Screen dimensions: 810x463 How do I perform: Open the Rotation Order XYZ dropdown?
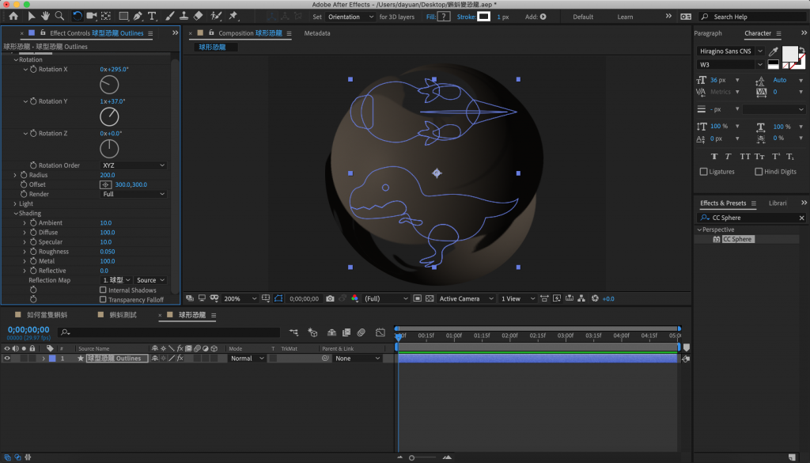(133, 165)
